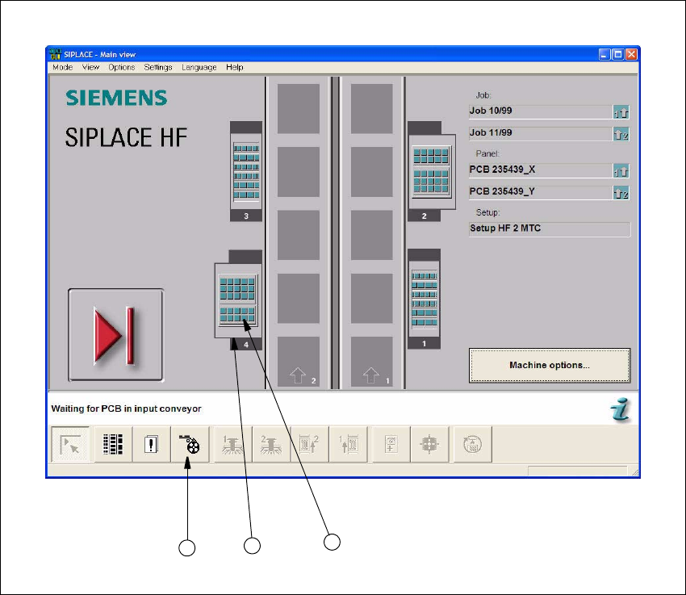Click the film-strip grid toolbar icon

[x=111, y=444]
